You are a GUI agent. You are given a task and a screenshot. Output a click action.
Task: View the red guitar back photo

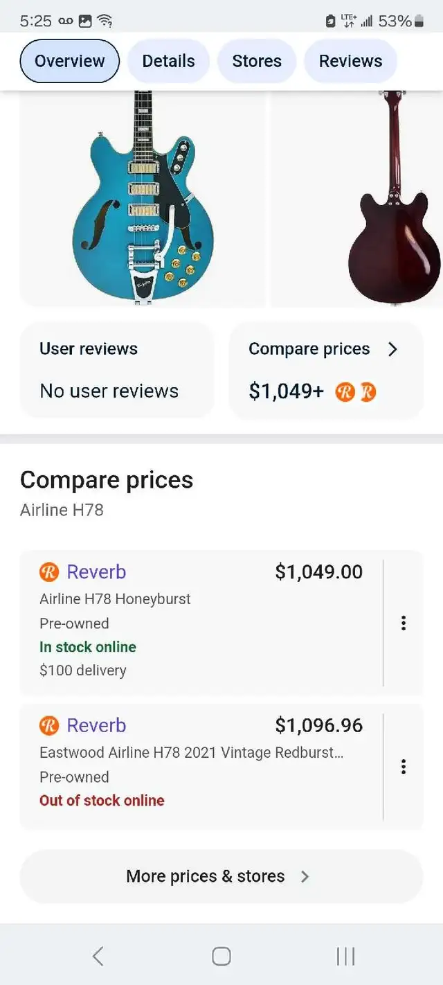point(392,197)
